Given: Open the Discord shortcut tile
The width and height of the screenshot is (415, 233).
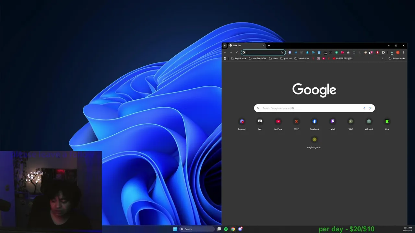Looking at the screenshot, I should click(242, 124).
